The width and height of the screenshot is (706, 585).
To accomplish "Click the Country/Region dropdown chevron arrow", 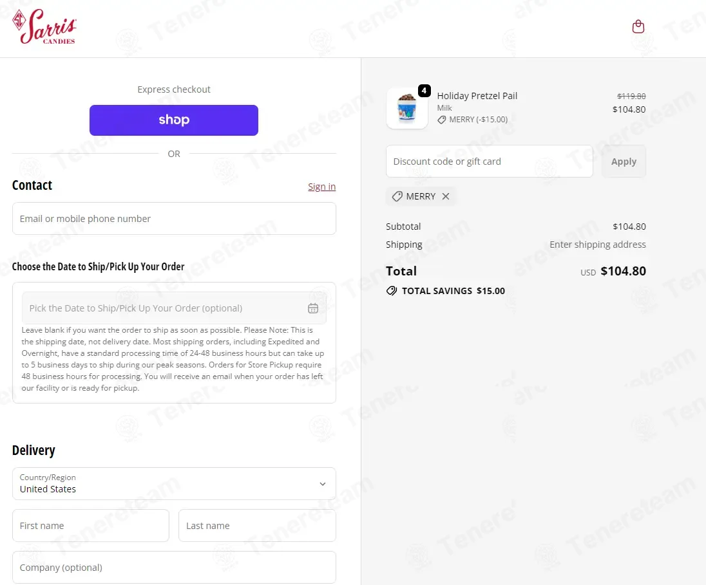I will pyautogui.click(x=323, y=484).
